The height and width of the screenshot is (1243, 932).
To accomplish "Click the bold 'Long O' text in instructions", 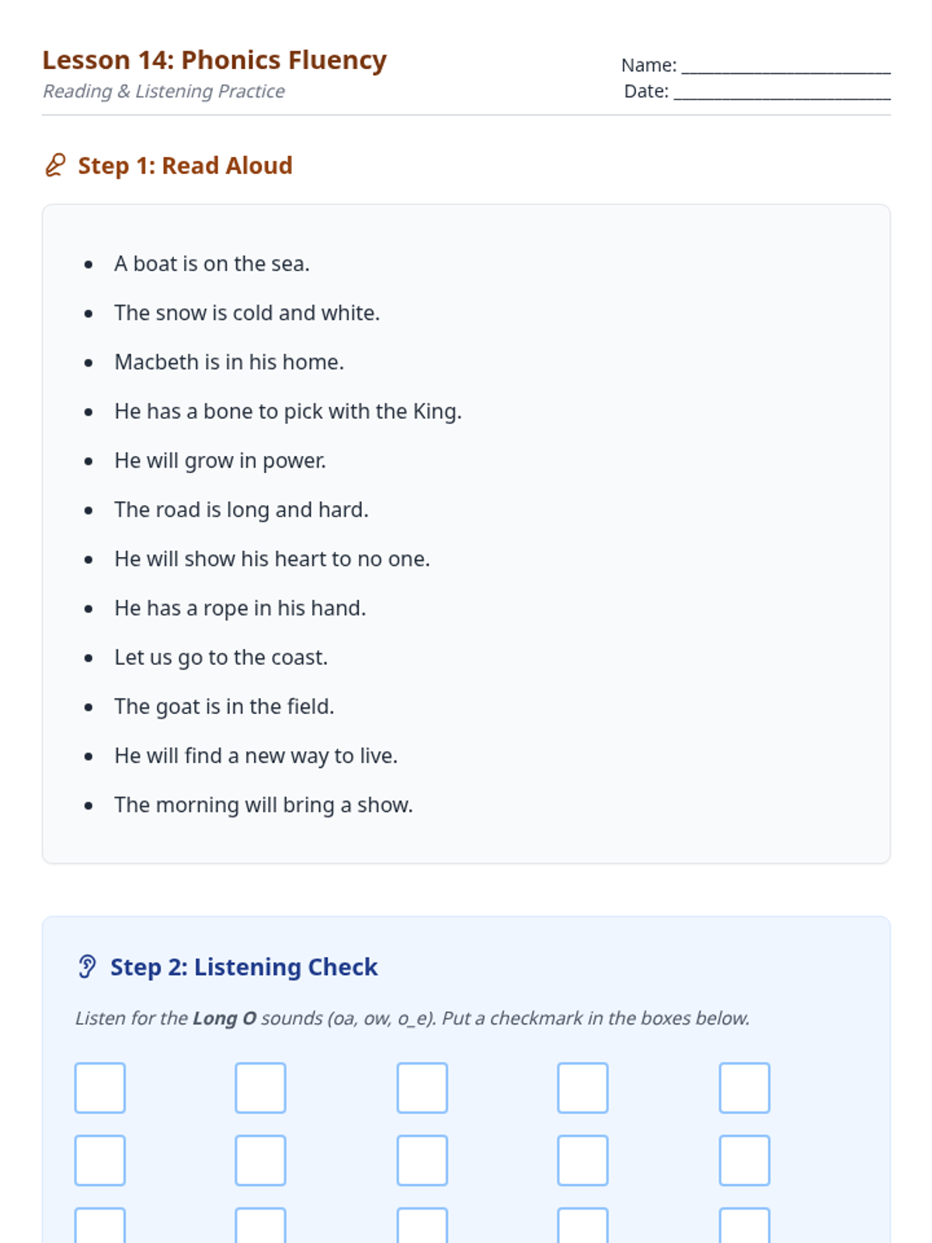I will 224,1018.
